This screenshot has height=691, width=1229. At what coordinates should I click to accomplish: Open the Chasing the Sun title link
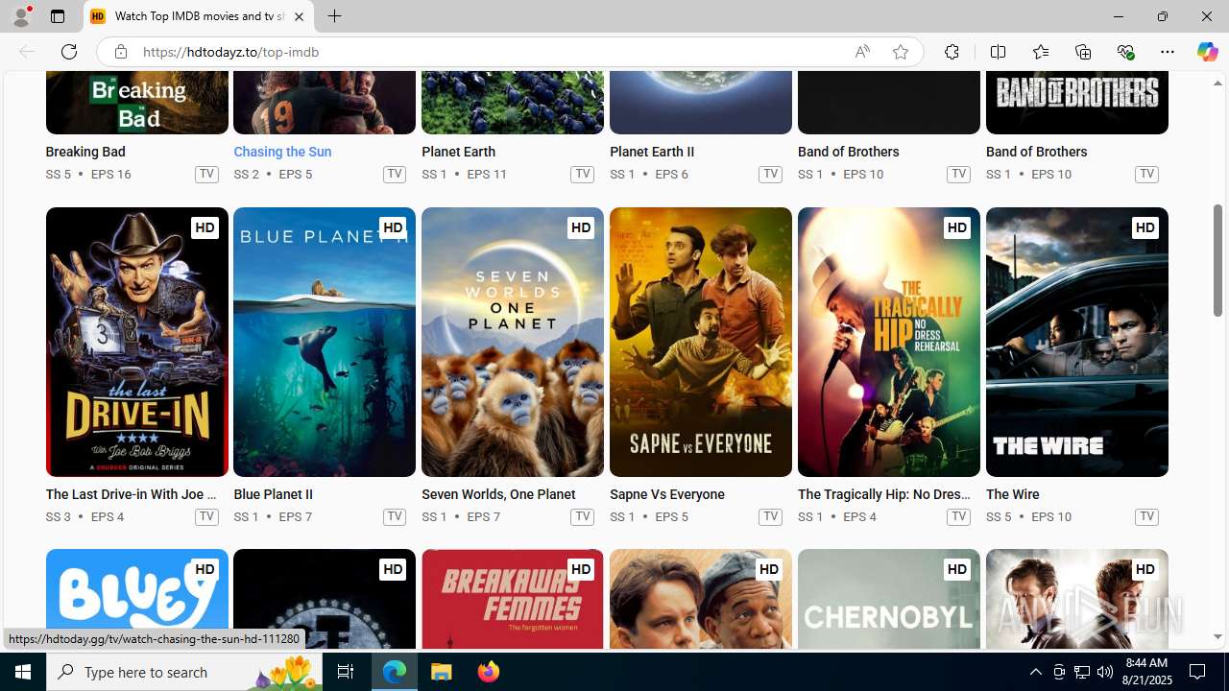(282, 152)
